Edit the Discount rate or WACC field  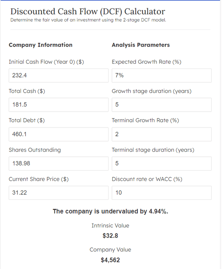(x=161, y=193)
